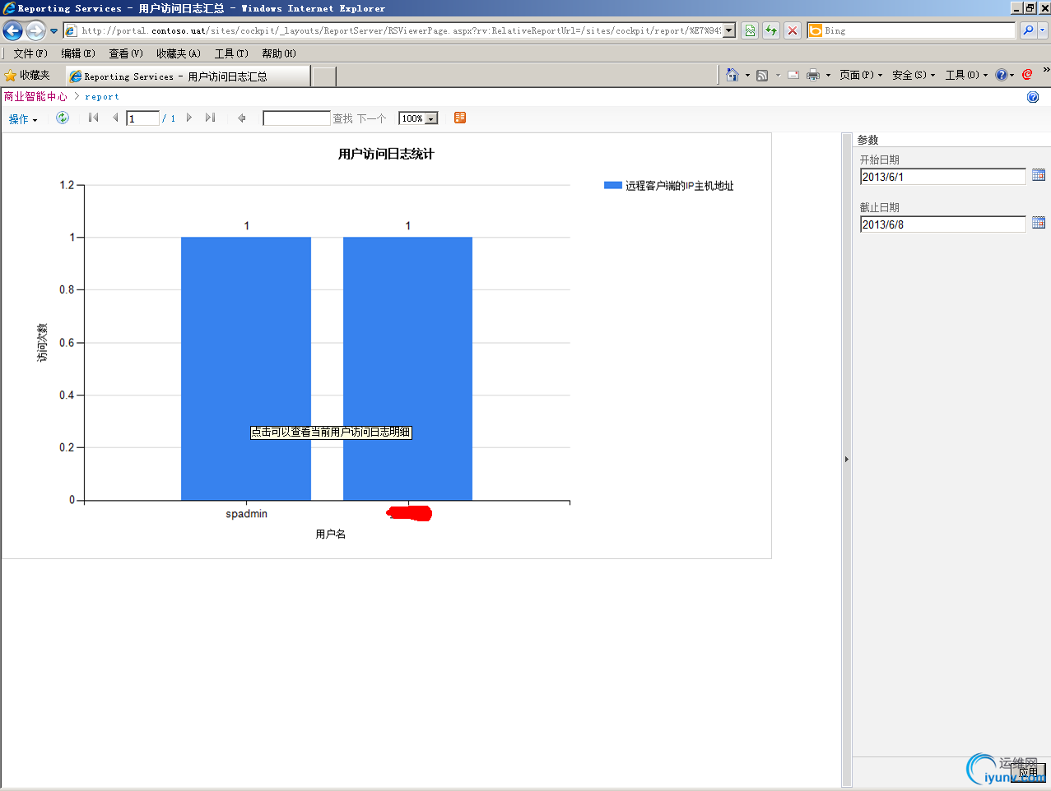This screenshot has width=1051, height=791.
Task: Go to previous report page icon
Action: tap(115, 118)
